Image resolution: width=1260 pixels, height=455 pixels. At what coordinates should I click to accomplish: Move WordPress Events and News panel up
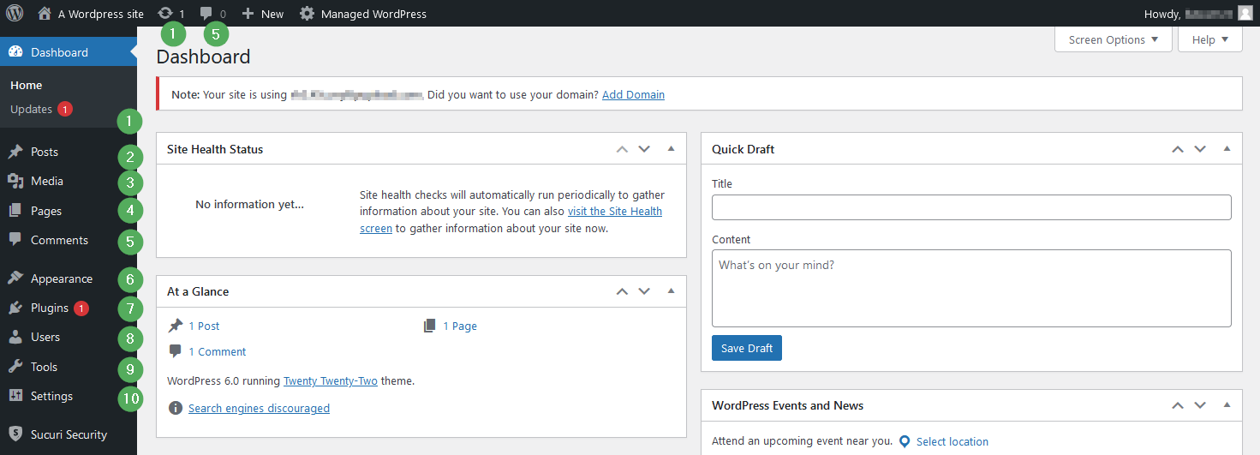point(1178,405)
